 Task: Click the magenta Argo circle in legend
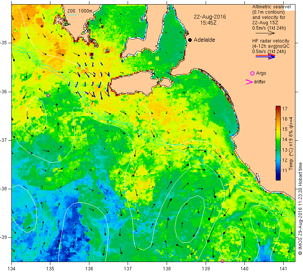click(x=252, y=73)
